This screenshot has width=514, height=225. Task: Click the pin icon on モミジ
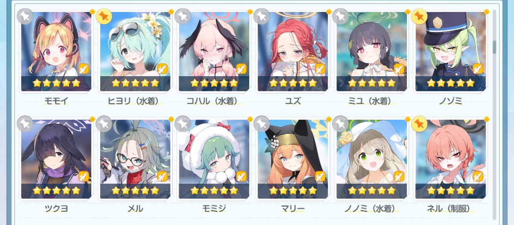coord(183,124)
